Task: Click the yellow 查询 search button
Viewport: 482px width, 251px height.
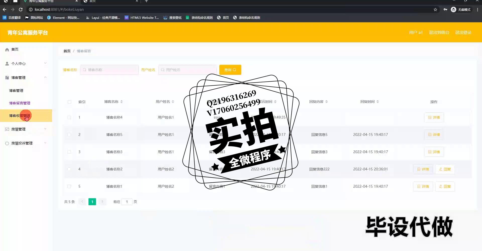Action: point(230,70)
